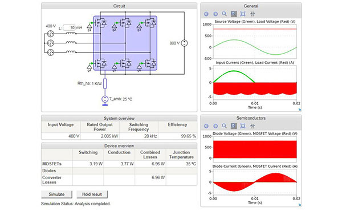Screen dimensions: 342x211
Task: Click the Device overview table header
Action: pyautogui.click(x=119, y=146)
